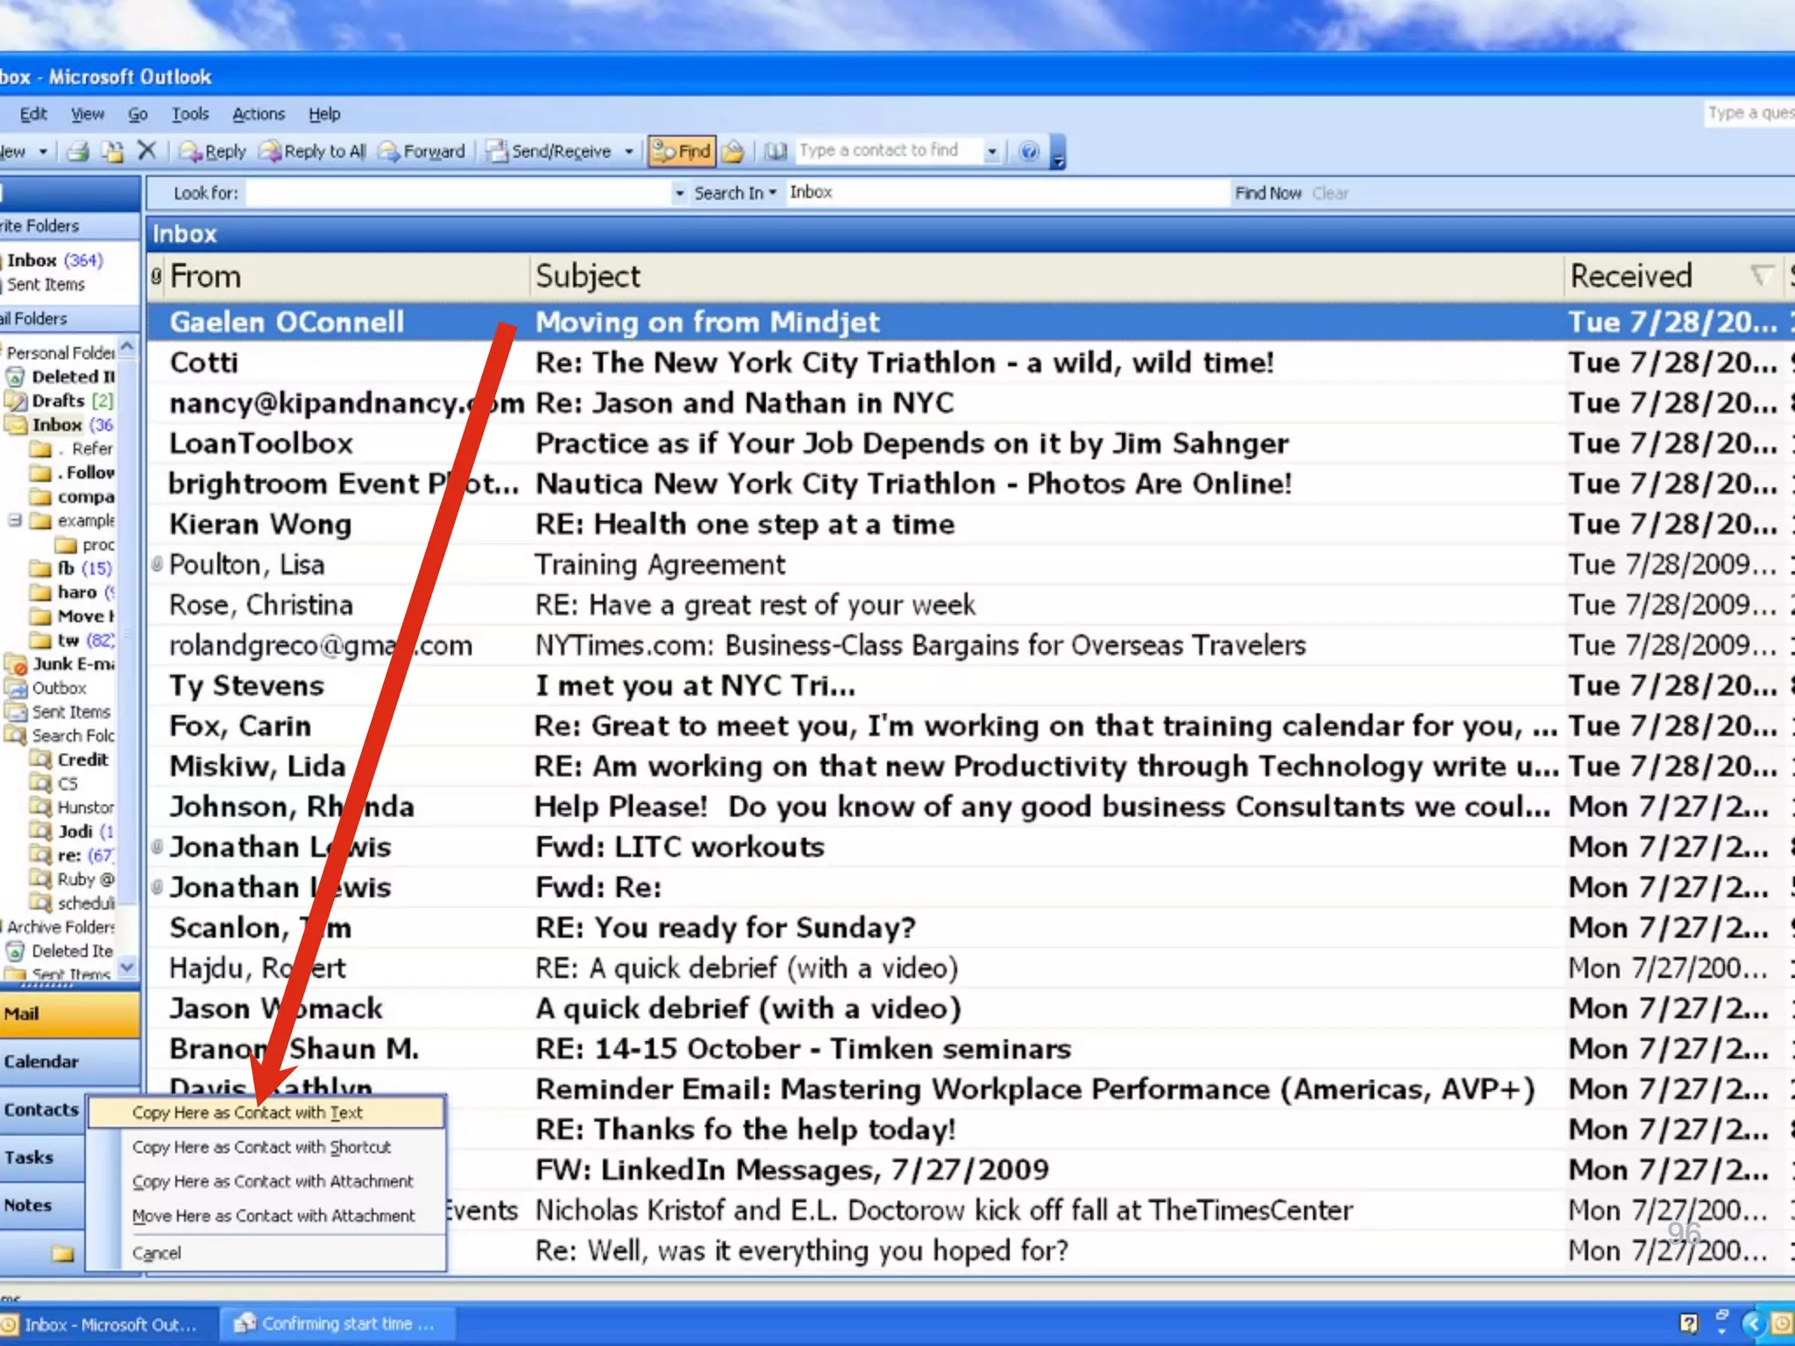
Task: Switch to Calendar in navigation pane
Action: [42, 1062]
